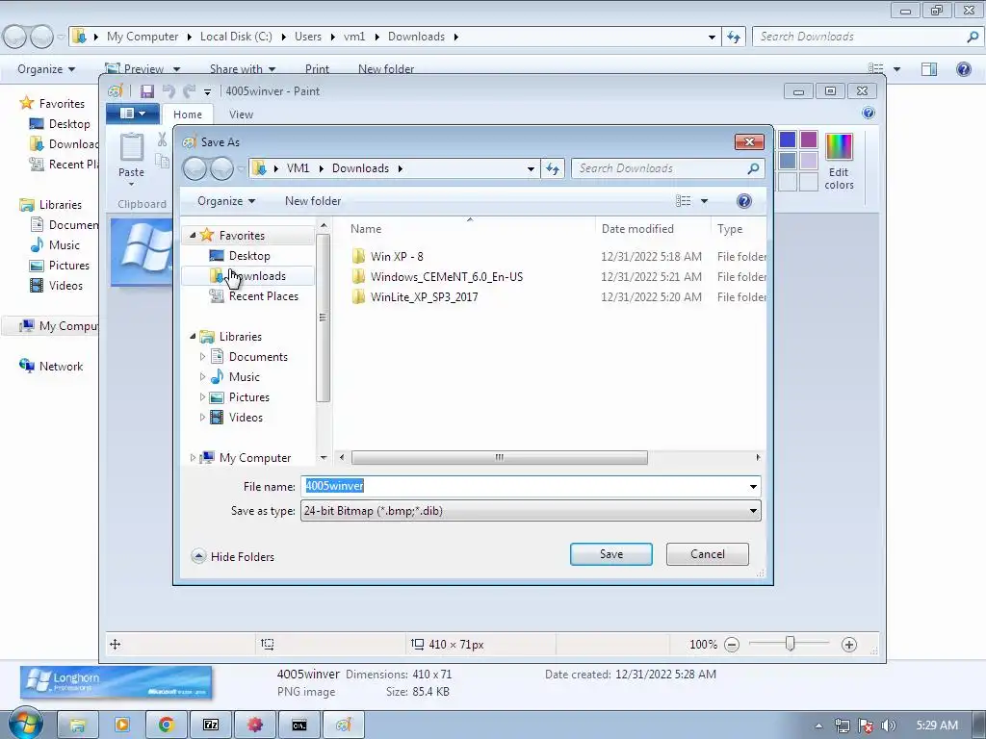
Task: Switch to the Home tab in Paint
Action: point(188,115)
